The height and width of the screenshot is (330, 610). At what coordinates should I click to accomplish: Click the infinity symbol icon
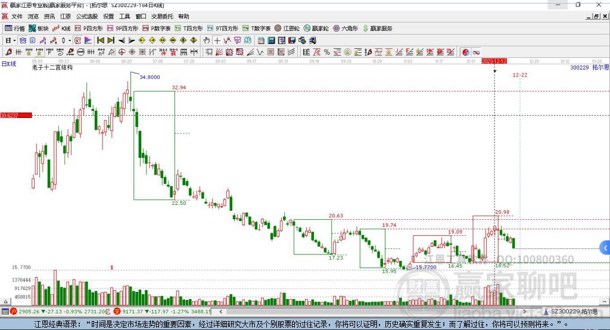(476, 52)
